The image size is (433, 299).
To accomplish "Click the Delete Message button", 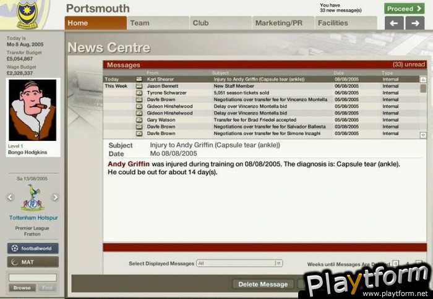I will (x=264, y=284).
